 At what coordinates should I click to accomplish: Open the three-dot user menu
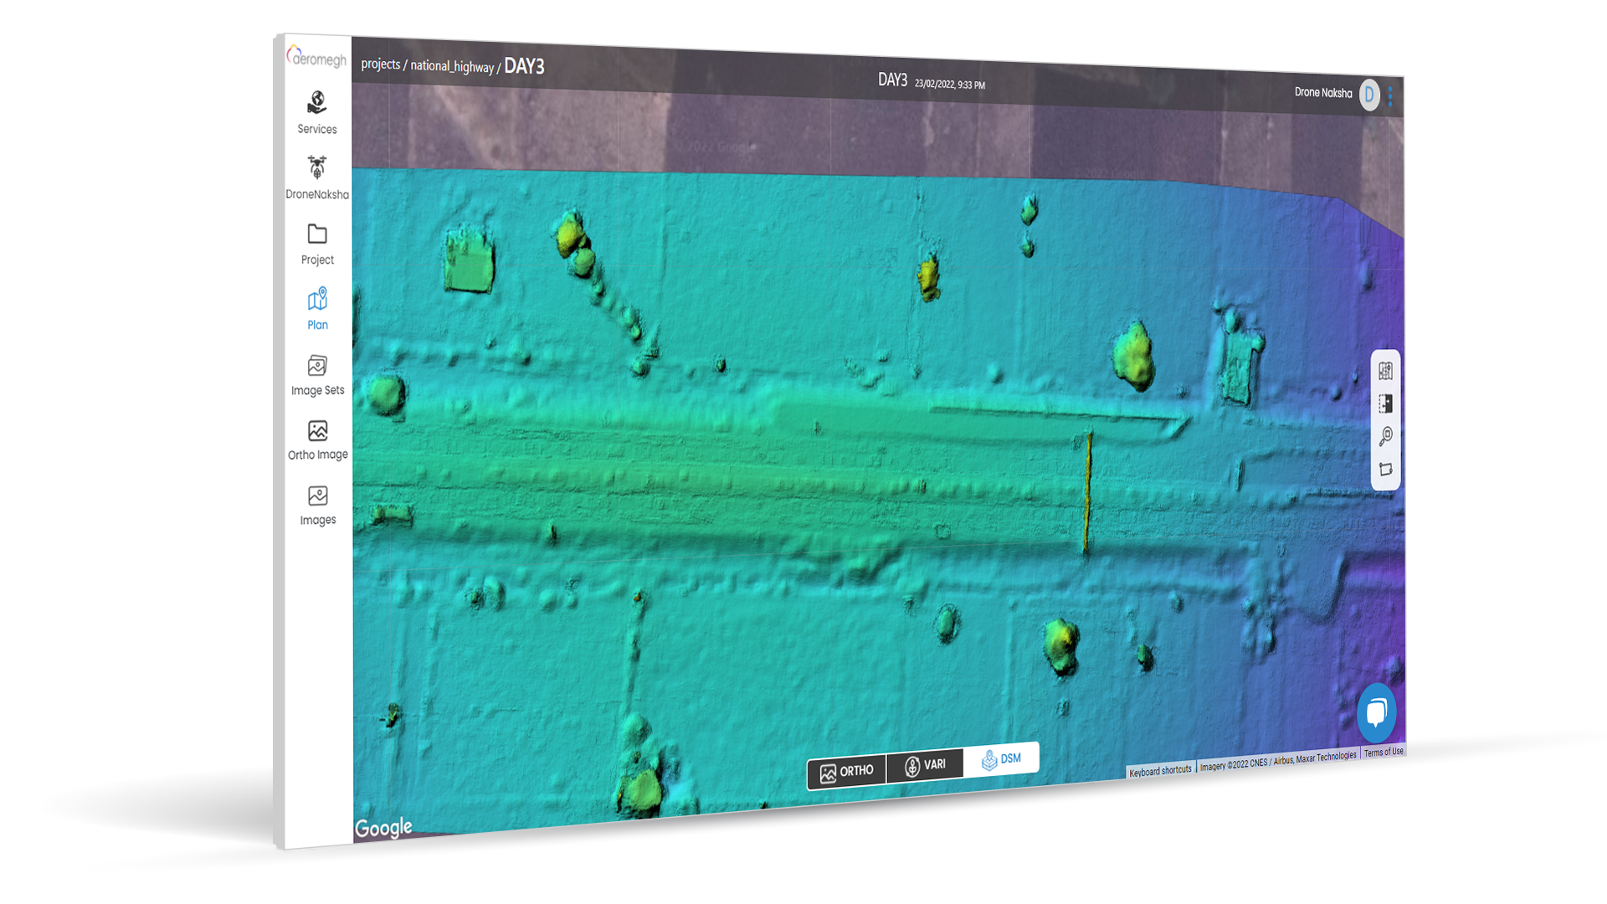pos(1391,95)
